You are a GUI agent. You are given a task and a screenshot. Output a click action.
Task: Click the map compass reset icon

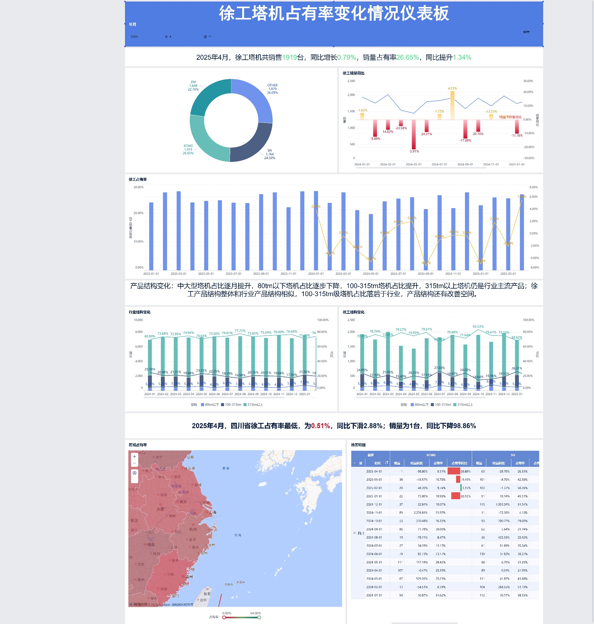click(x=134, y=473)
